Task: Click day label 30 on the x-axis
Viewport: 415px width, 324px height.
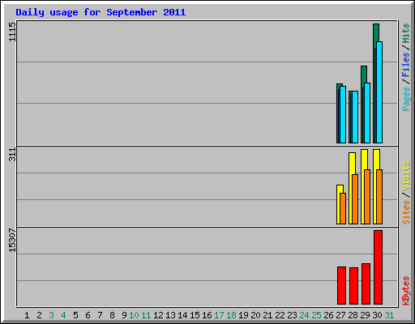Action: (377, 315)
